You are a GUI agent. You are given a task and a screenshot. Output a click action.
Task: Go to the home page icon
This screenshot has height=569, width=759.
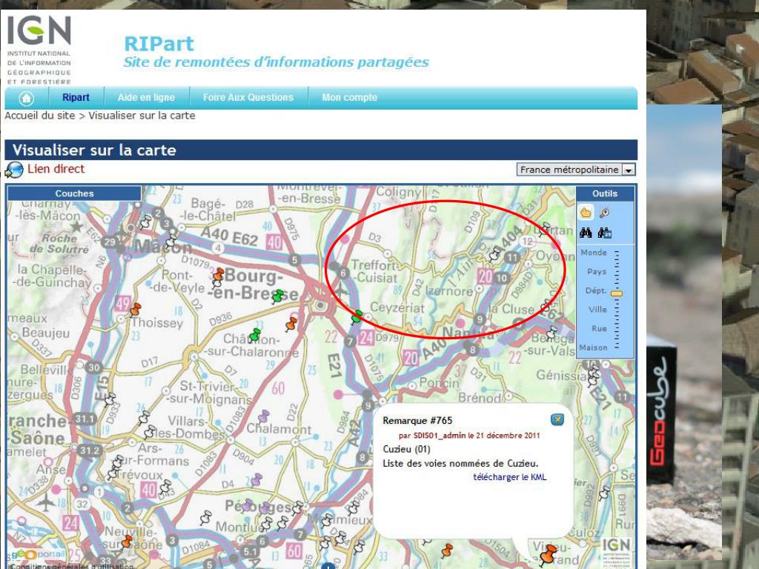tap(26, 99)
